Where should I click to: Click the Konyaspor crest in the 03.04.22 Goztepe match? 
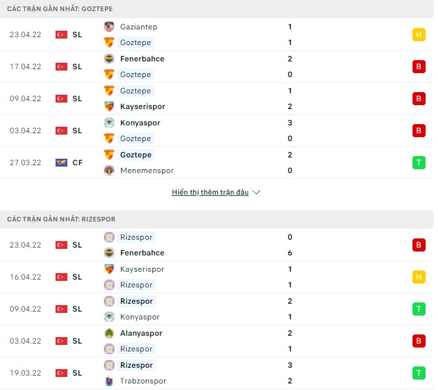[109, 123]
